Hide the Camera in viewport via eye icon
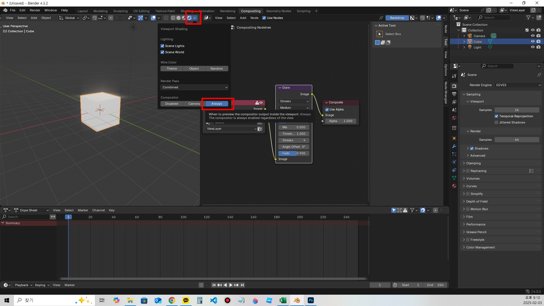This screenshot has height=306, width=544. (533, 36)
